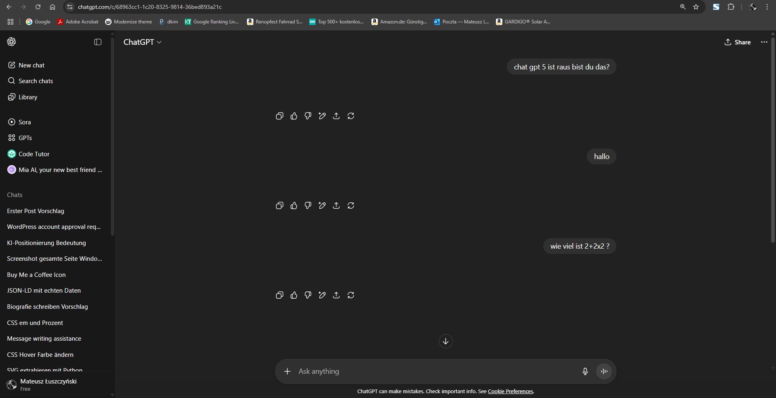Viewport: 776px width, 398px height.
Task: Regenerate the reply below 'wie viel ist 2+2x2 ?'
Action: coord(351,295)
